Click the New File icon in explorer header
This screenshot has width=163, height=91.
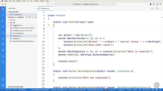[27, 17]
